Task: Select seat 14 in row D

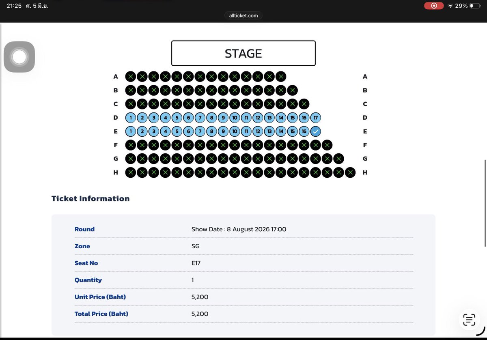Action: pyautogui.click(x=281, y=118)
